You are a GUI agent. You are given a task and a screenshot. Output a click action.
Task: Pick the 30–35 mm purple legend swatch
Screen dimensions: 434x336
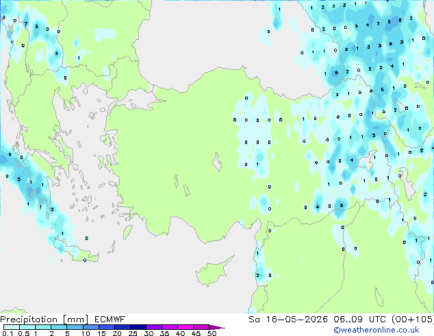pos(153,327)
